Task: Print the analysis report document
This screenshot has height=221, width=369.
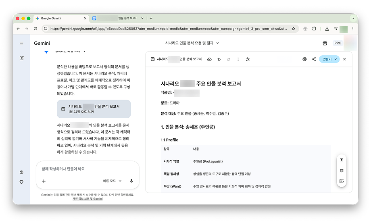Action: point(304,59)
